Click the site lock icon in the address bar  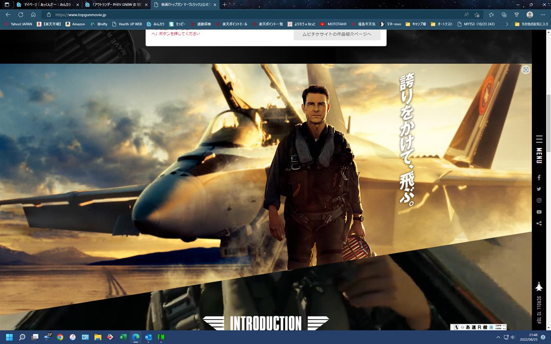(49, 15)
